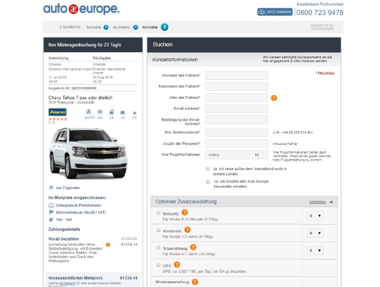Click the info icon beside Vorab bezahlen
This screenshot has height=287, width=380.
click(108, 245)
